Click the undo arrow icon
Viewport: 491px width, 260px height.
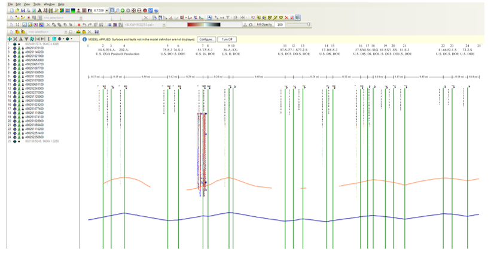[x=84, y=25]
